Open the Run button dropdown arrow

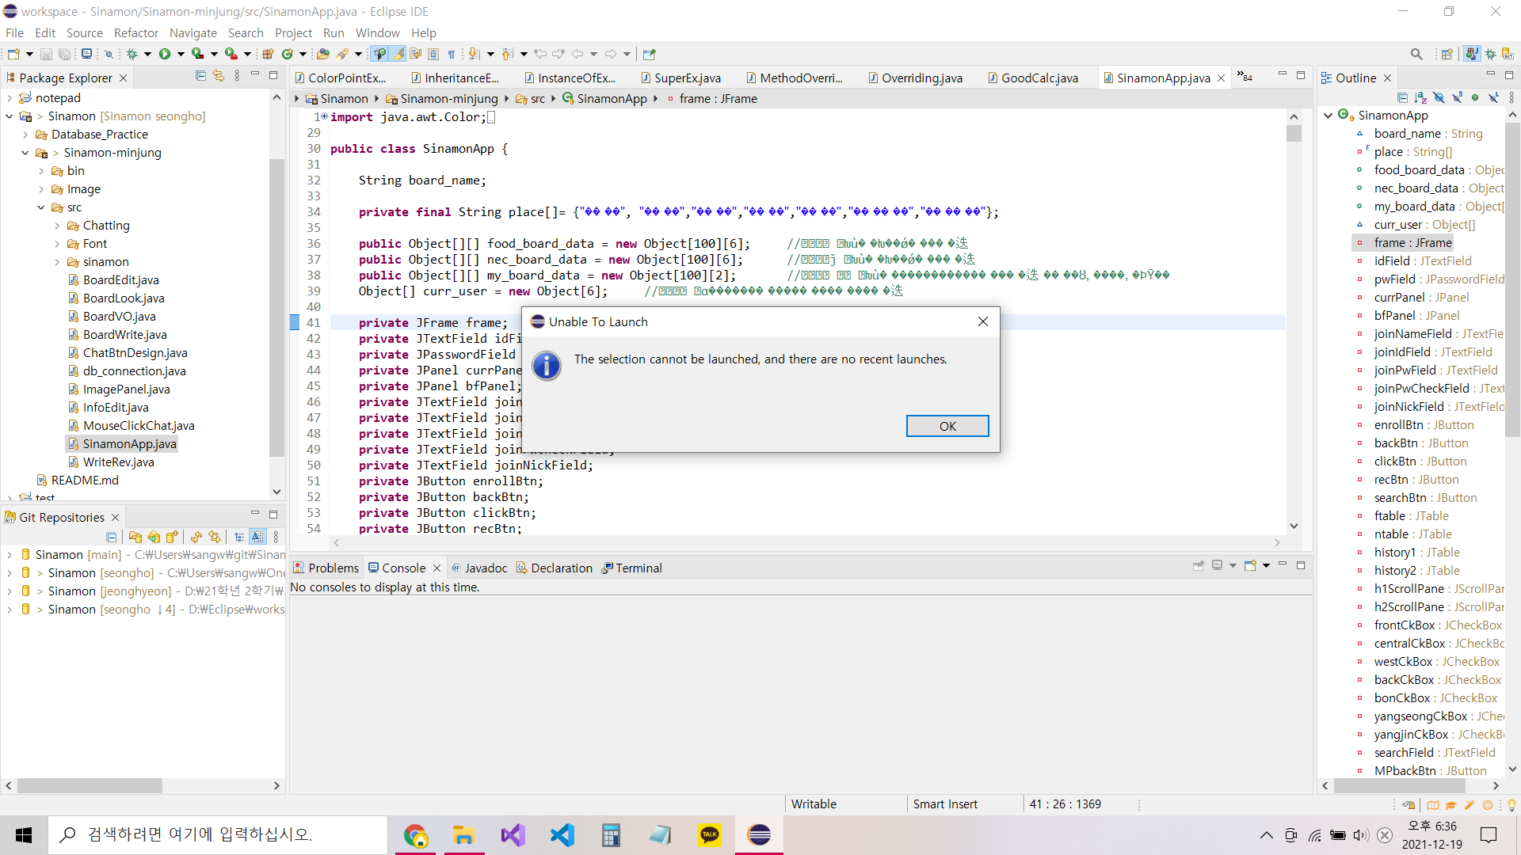point(181,54)
